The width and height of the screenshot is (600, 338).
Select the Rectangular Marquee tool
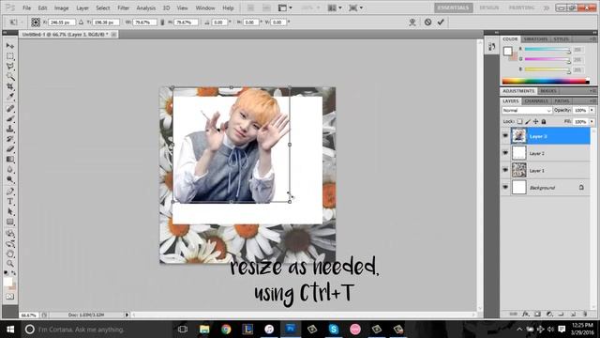[x=10, y=56]
